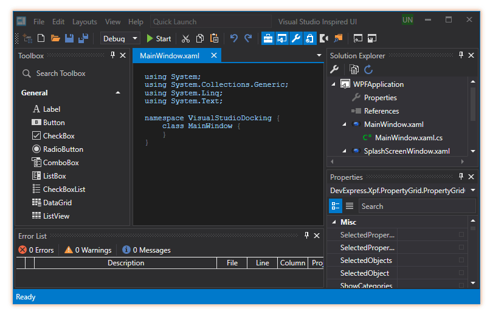
Task: Open a file with folder icon
Action: click(x=55, y=38)
